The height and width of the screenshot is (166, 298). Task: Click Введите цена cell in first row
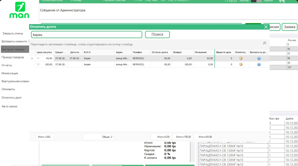224,58
